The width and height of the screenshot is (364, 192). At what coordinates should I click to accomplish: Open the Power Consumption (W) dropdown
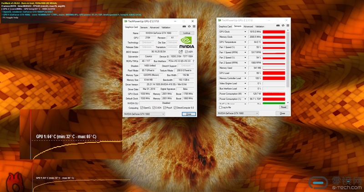tap(245, 94)
